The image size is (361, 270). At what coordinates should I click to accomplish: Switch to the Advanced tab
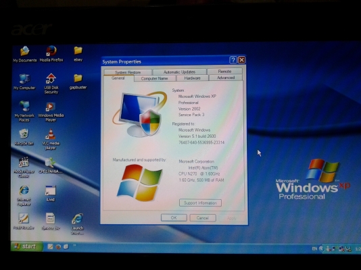(x=226, y=78)
